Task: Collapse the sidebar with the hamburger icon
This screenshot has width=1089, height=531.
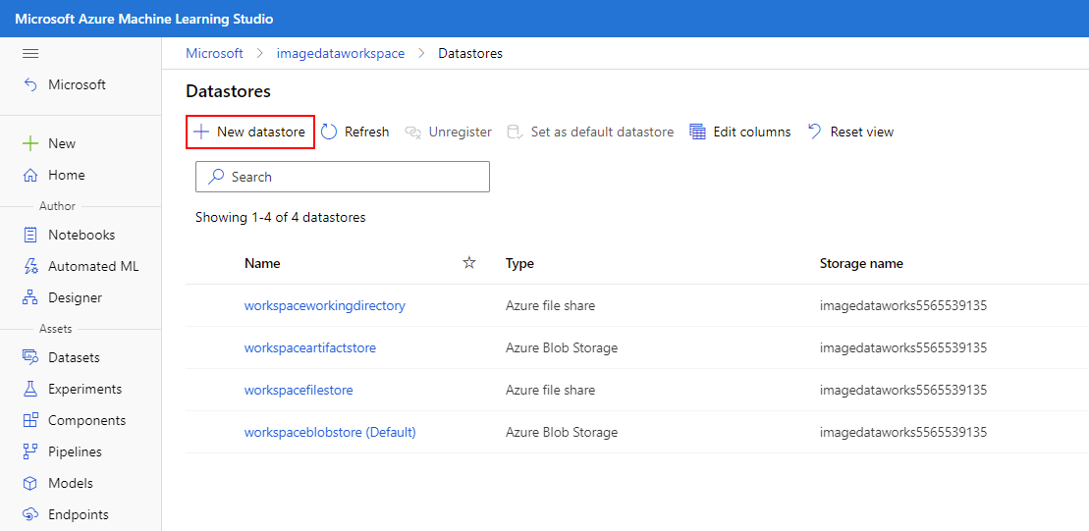Action: tap(30, 54)
